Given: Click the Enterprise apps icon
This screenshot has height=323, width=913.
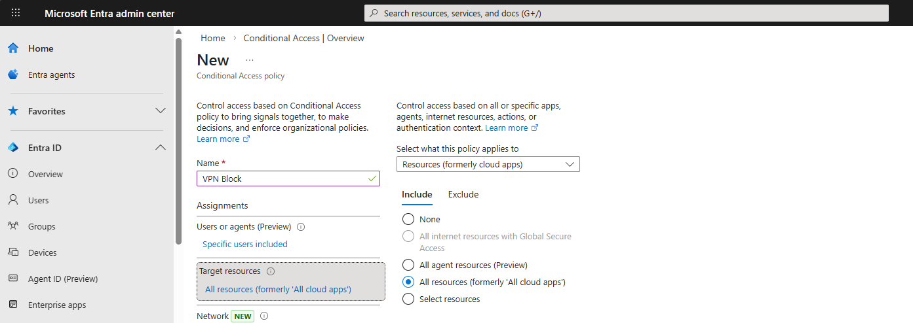Looking at the screenshot, I should (x=13, y=305).
